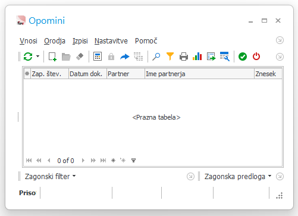
Task: Click the Priso status bar label
Action: tap(27, 193)
